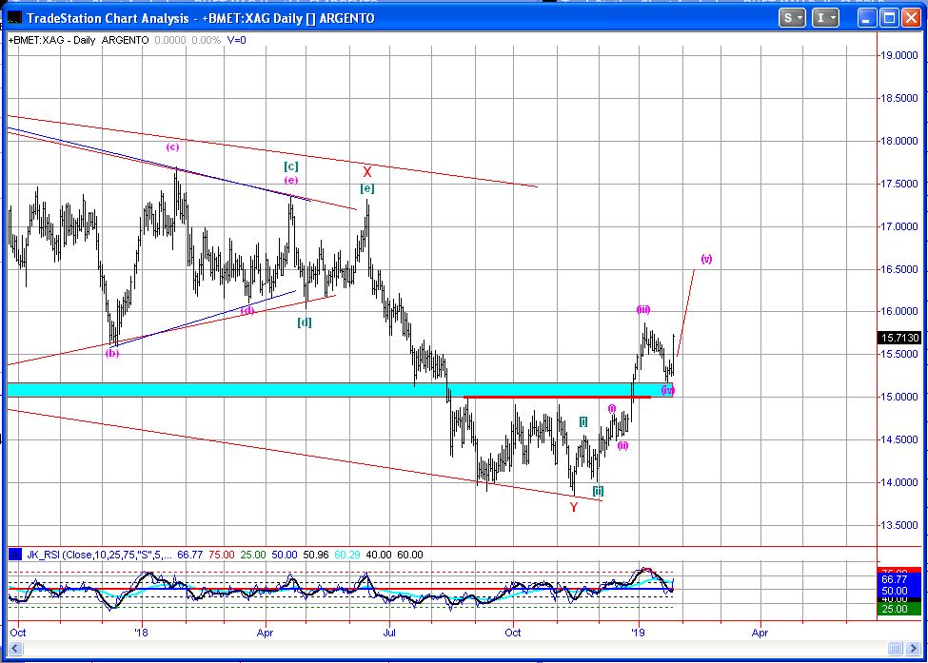Screen dimensions: 928x663
Task: Click the 18.0000 price axis label
Action: pos(899,141)
